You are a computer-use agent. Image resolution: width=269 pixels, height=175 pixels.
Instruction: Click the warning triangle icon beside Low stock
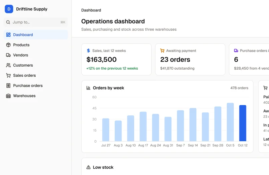88,167
